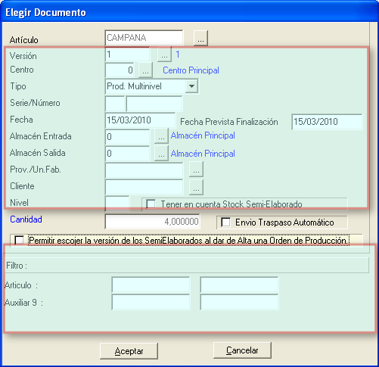The height and width of the screenshot is (367, 379).
Task: Open the Versión lookup ellipsis button
Action: tap(164, 54)
